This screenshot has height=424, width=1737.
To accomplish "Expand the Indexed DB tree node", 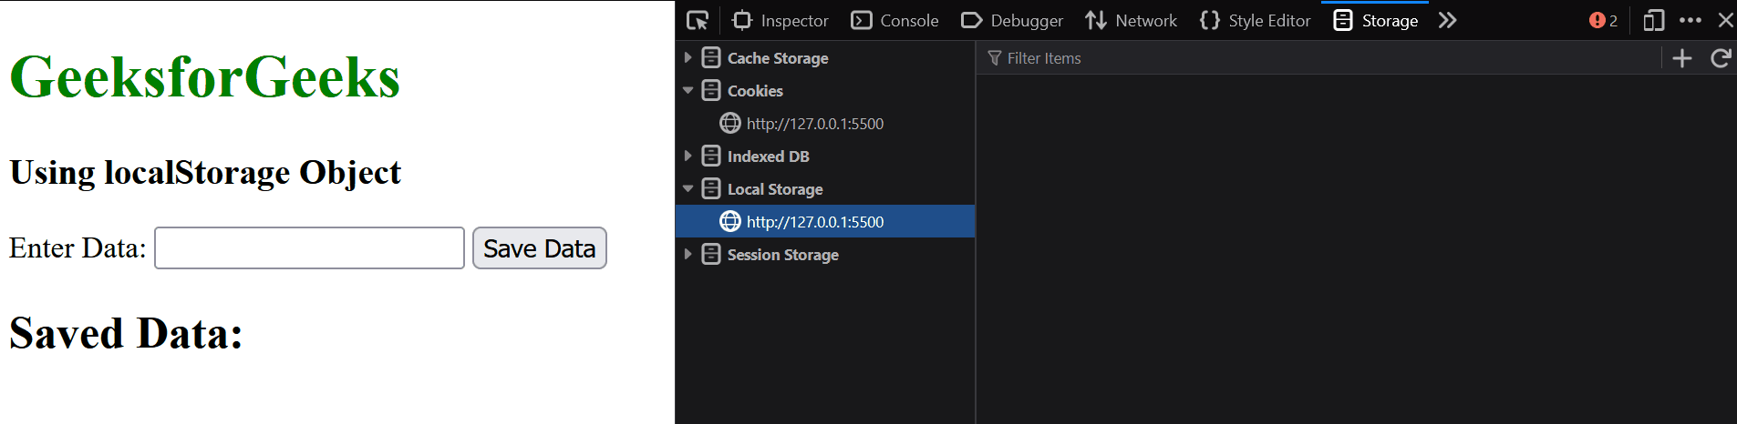I will [688, 156].
